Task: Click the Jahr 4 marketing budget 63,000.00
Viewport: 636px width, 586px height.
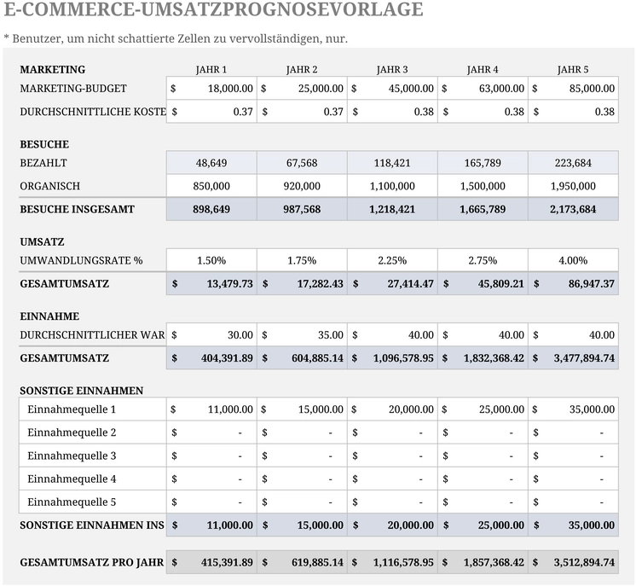Action: [x=483, y=89]
